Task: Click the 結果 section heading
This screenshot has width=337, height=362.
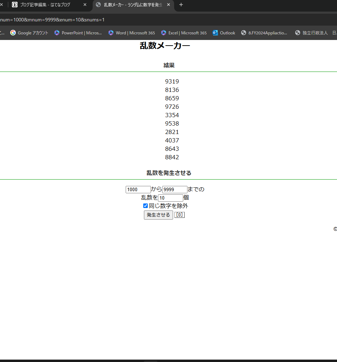Action: point(169,65)
